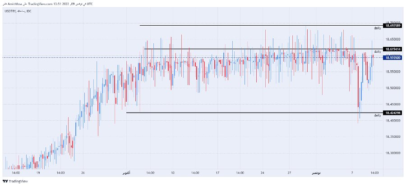
Task: Click the 18.400000 price axis label
Action: [393, 121]
